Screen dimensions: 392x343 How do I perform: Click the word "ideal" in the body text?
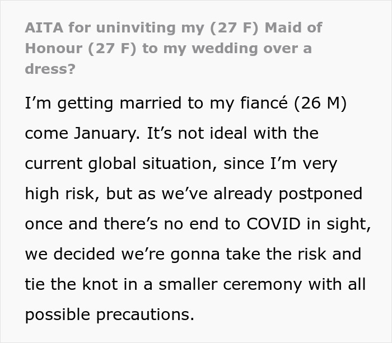(x=228, y=133)
